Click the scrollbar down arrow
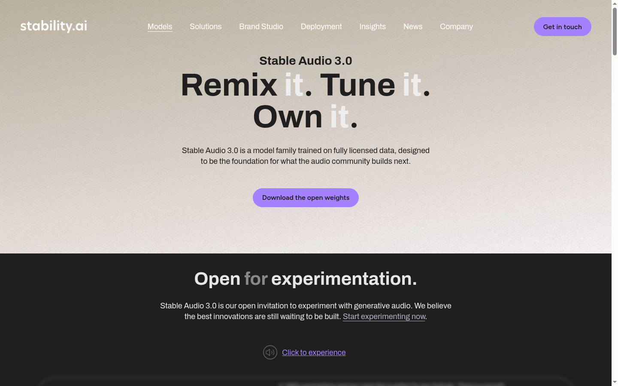618x386 pixels. coord(615,382)
